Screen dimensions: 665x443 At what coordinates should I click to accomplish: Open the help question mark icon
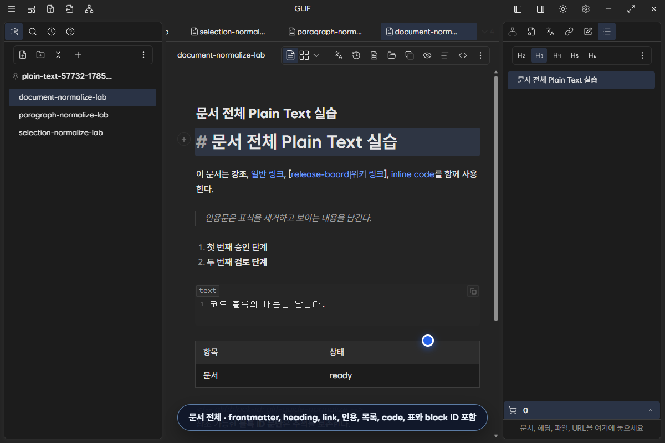(x=70, y=32)
